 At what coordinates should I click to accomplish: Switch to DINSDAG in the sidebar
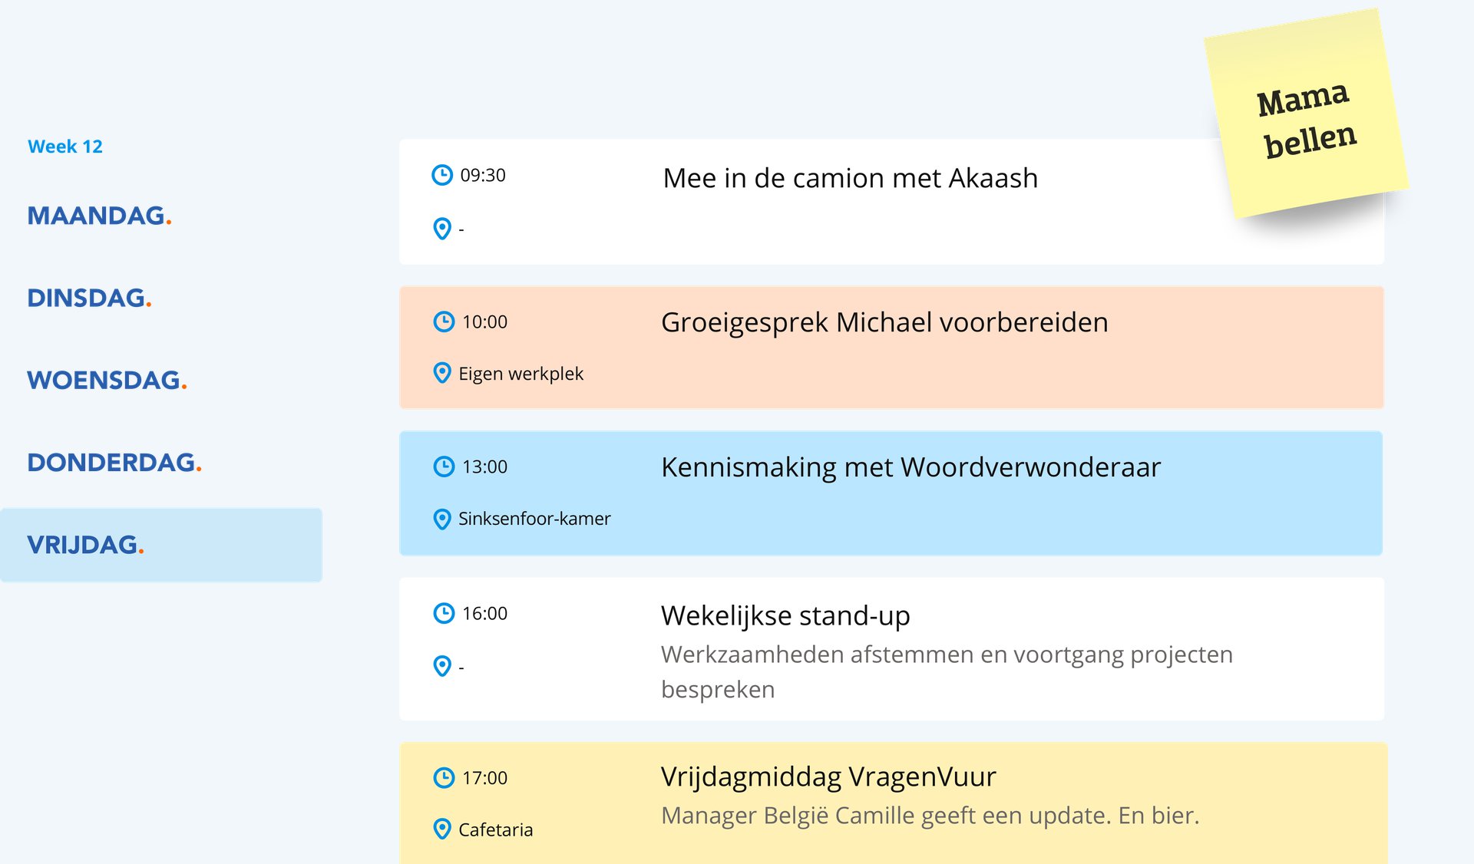click(89, 298)
